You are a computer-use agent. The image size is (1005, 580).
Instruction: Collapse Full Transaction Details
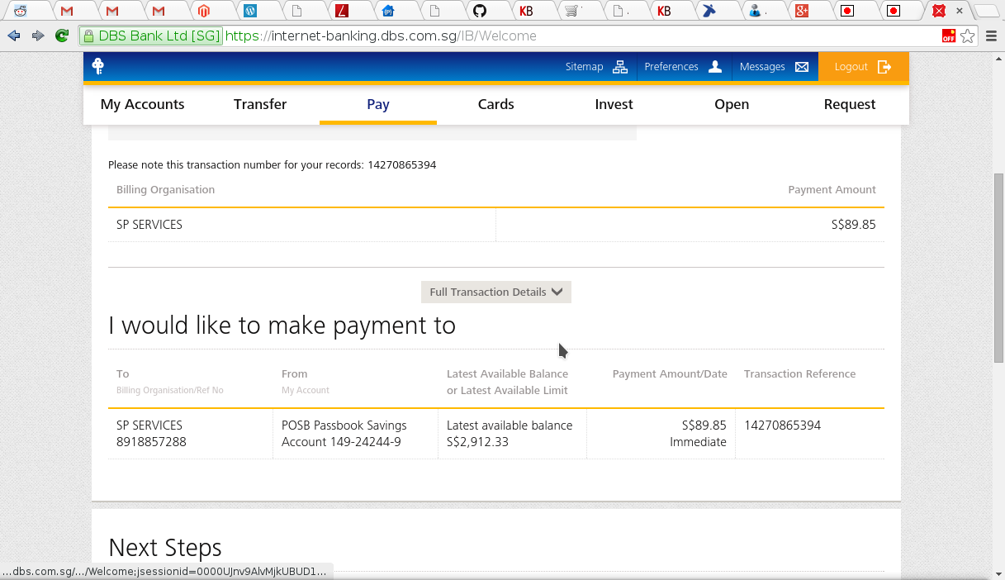pyautogui.click(x=496, y=292)
